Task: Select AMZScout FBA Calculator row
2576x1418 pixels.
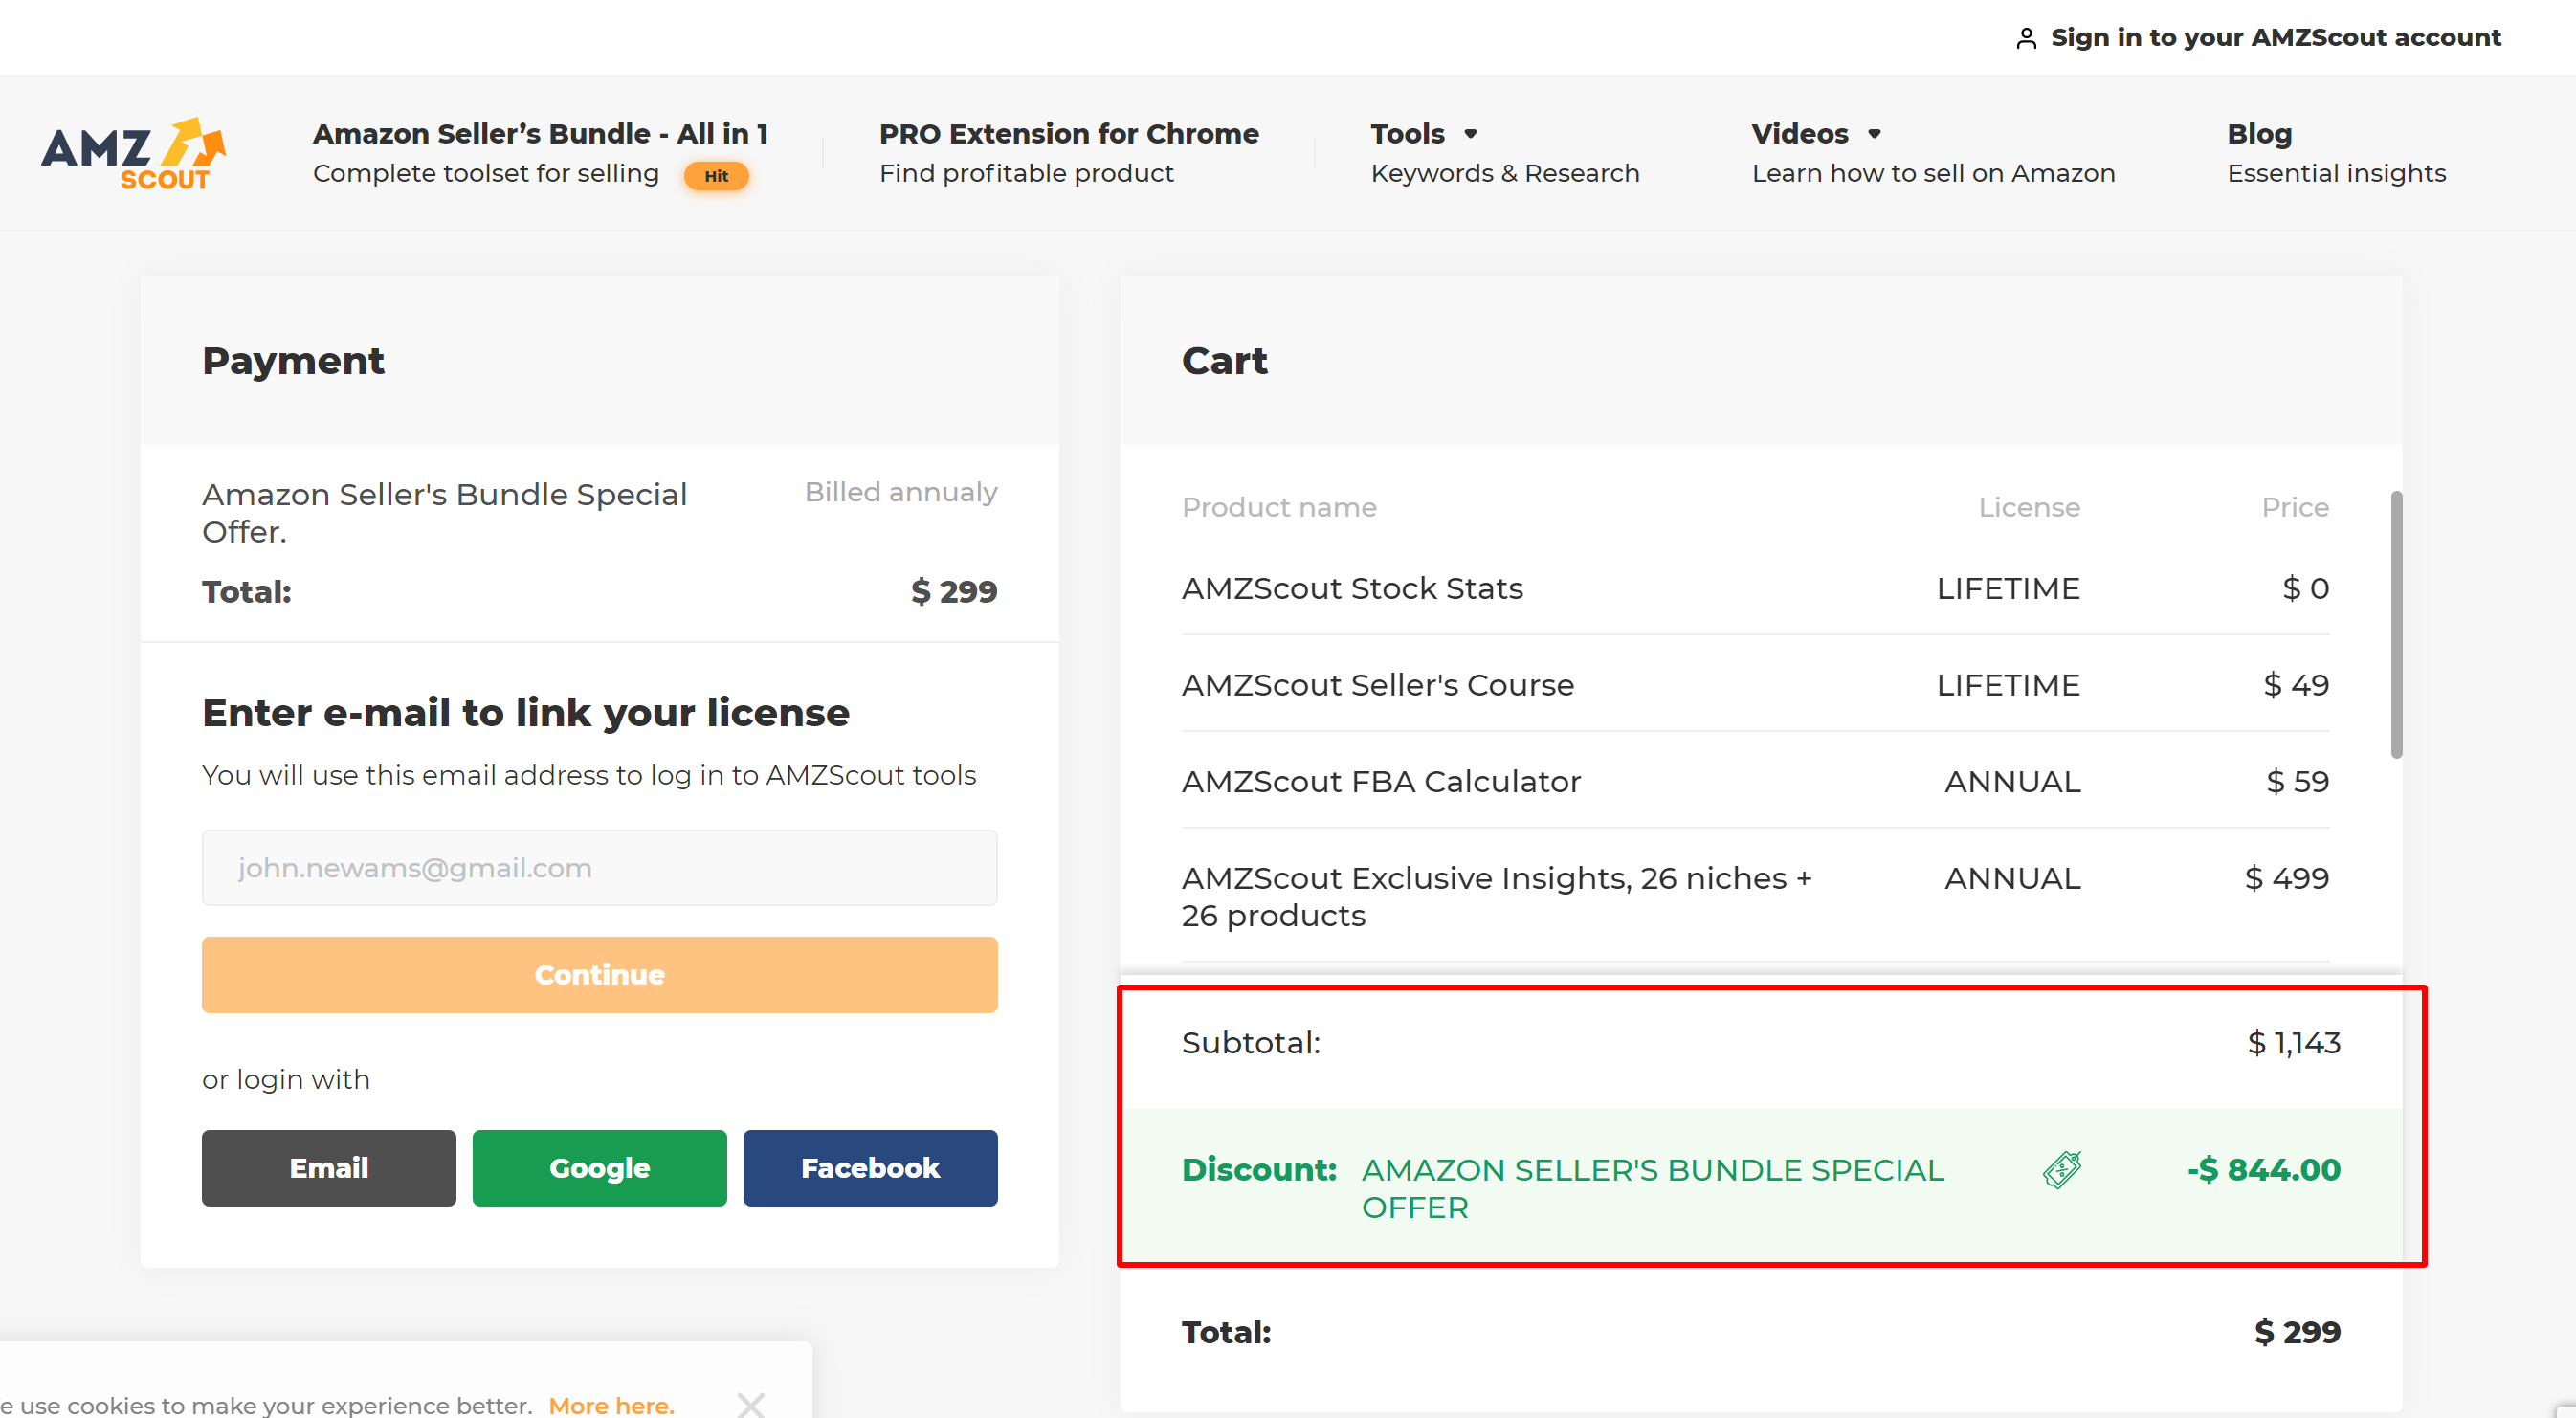Action: pyautogui.click(x=1755, y=781)
